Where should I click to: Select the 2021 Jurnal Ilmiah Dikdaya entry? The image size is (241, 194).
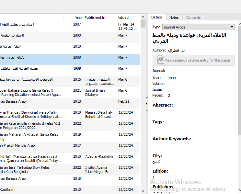click(65, 92)
